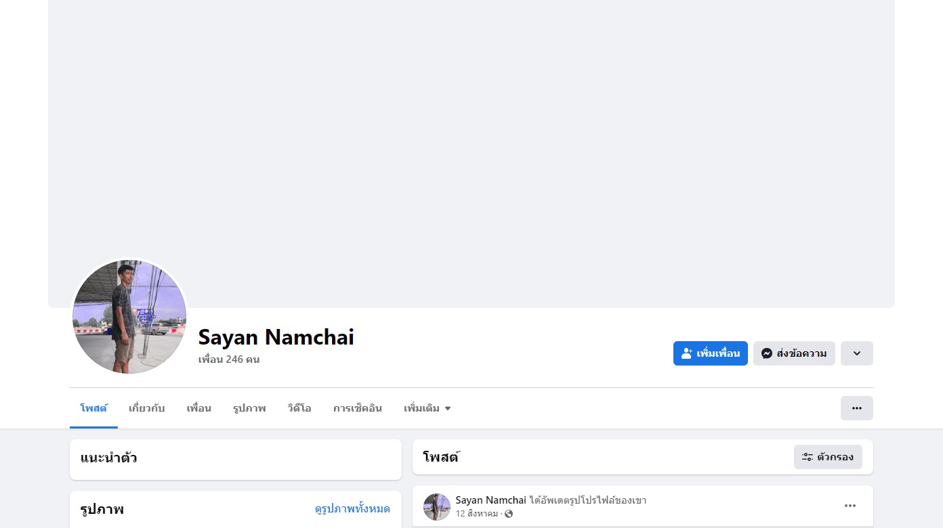Click the รูปภาพ heading in the photos card

(102, 510)
